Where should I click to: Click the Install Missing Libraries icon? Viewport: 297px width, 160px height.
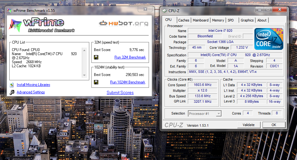coord(12,85)
